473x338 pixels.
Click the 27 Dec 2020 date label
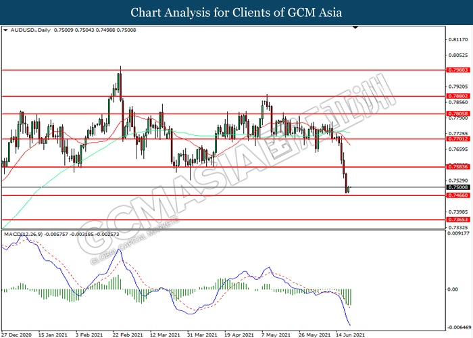pos(17,335)
